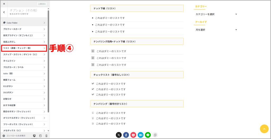The height and width of the screenshot is (139, 271).
Task: Open the タイムライン section
Action: pyautogui.click(x=24, y=61)
